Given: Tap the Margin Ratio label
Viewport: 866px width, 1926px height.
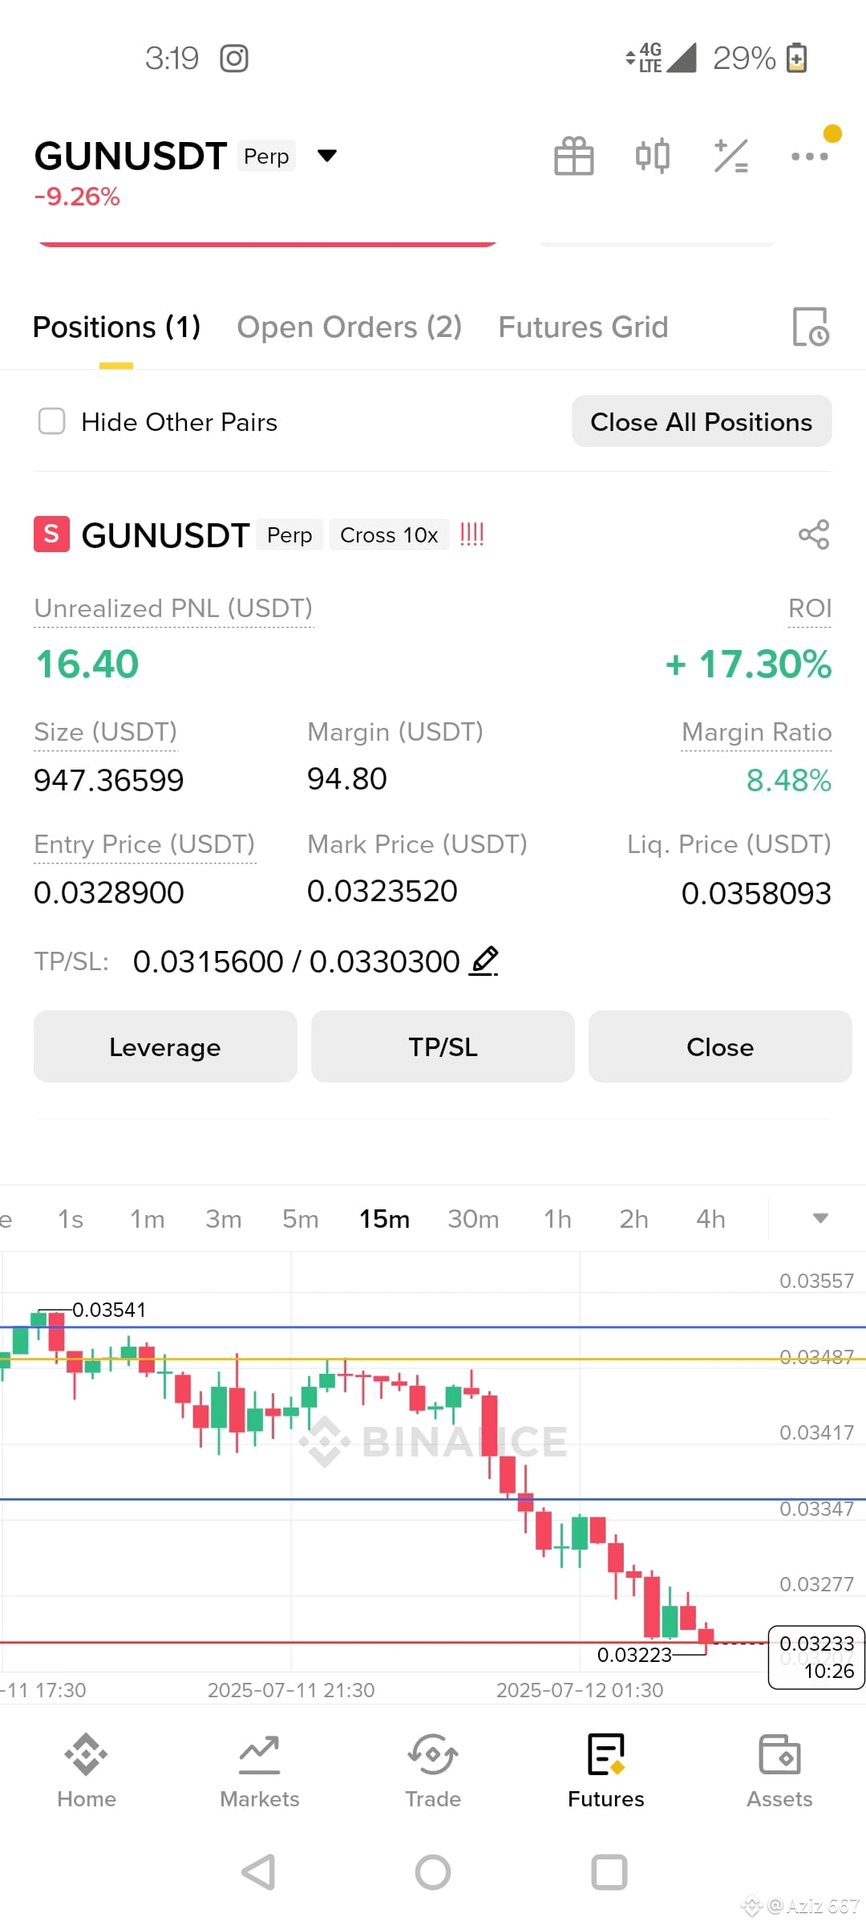Looking at the screenshot, I should [756, 732].
